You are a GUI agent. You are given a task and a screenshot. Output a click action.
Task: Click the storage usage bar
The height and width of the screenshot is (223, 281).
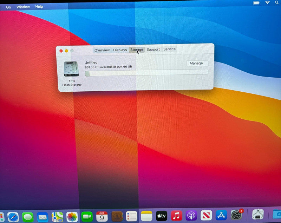tap(146, 73)
